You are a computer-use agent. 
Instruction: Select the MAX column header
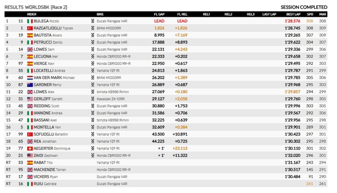click(x=323, y=14)
